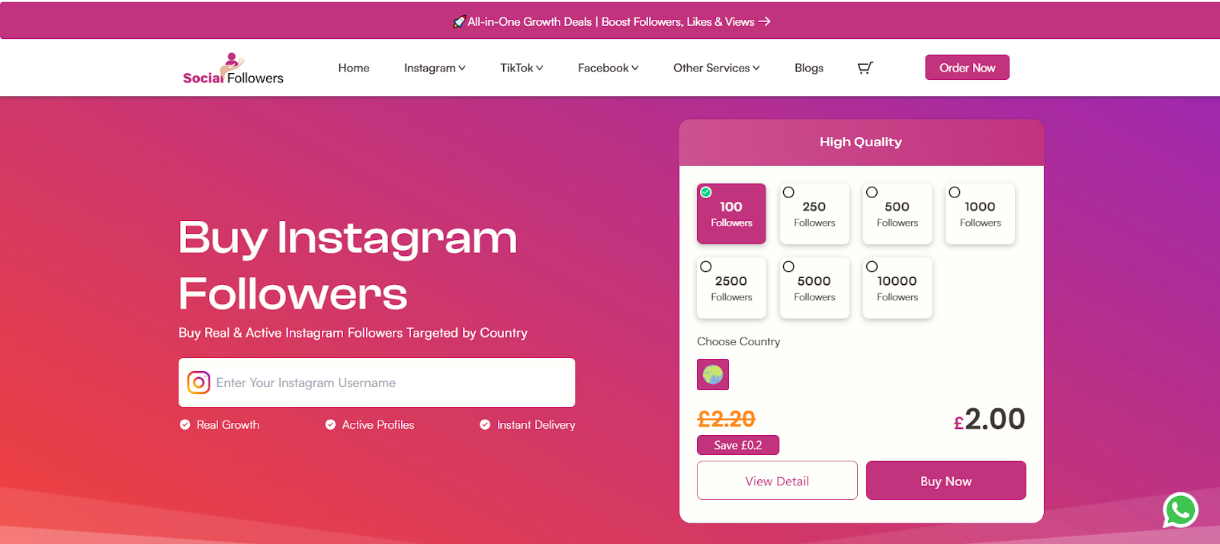The image size is (1220, 544).
Task: Click the Order Now button
Action: 967,68
